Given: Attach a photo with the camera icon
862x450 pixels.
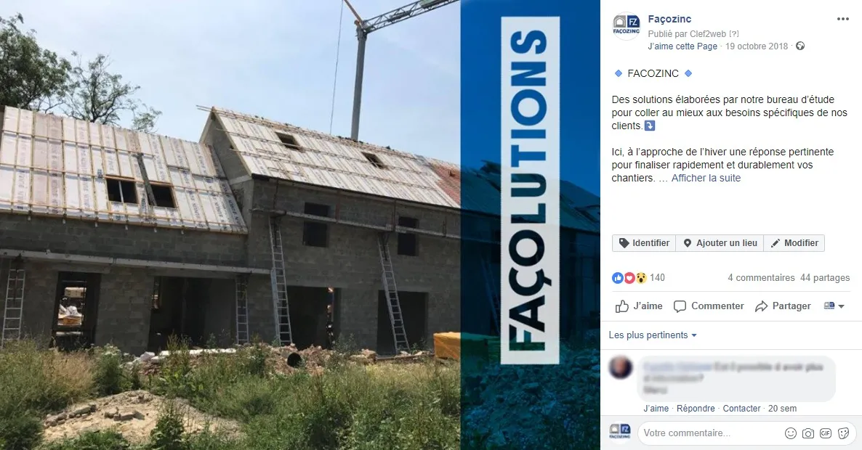Looking at the screenshot, I should pyautogui.click(x=808, y=433).
